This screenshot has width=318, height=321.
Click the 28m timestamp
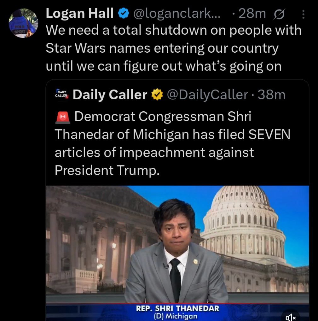coord(252,14)
